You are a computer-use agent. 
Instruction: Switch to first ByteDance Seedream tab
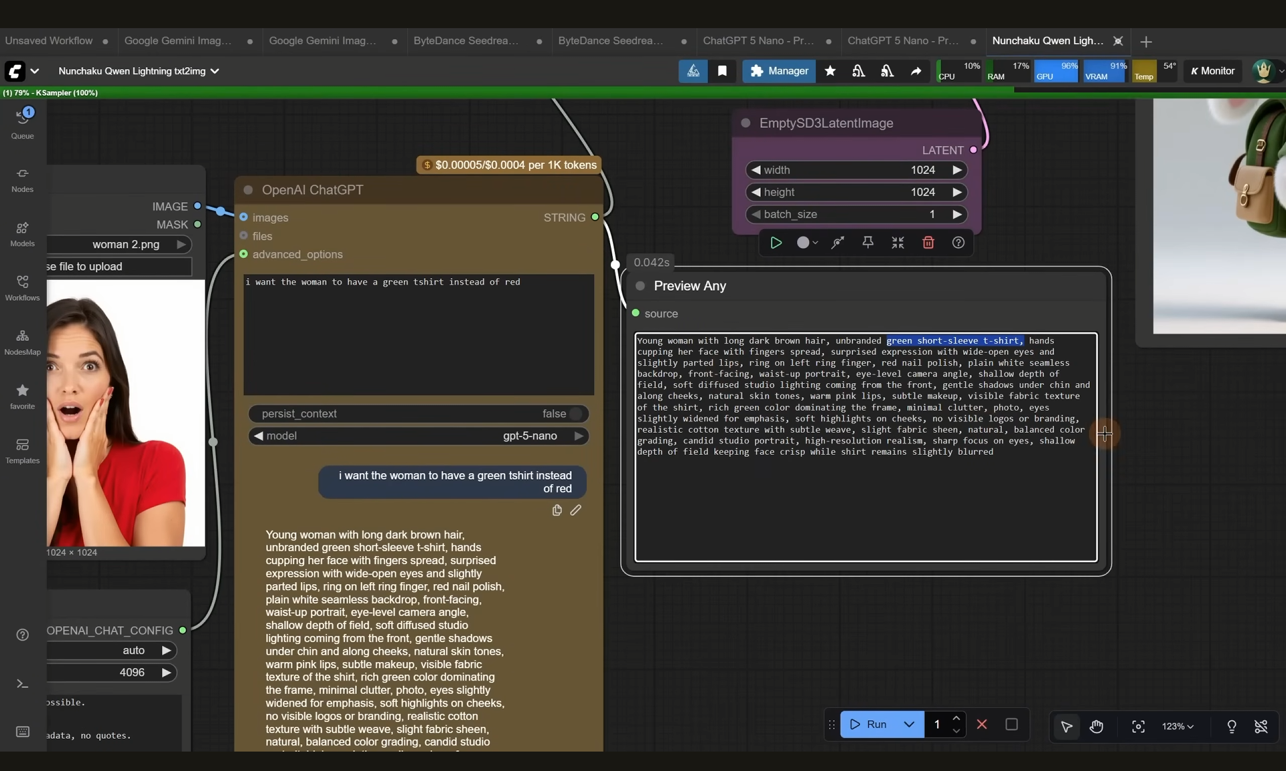[466, 41]
